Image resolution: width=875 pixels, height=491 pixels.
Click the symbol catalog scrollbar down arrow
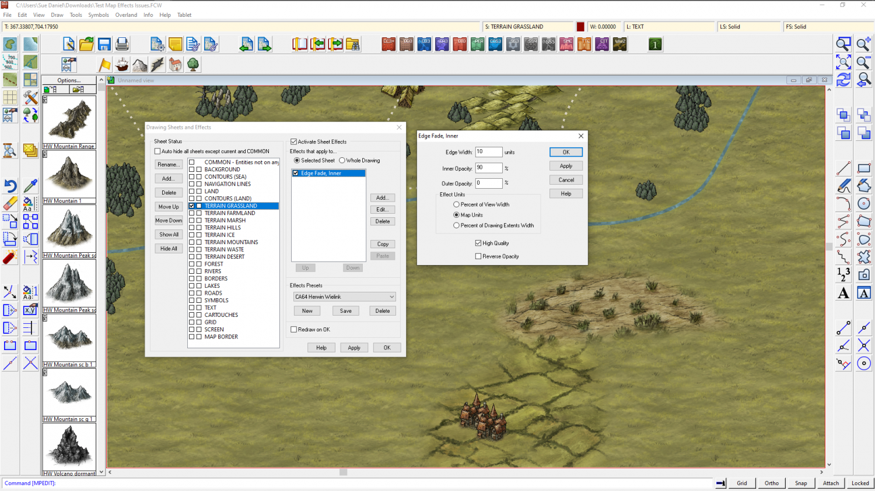pyautogui.click(x=101, y=472)
